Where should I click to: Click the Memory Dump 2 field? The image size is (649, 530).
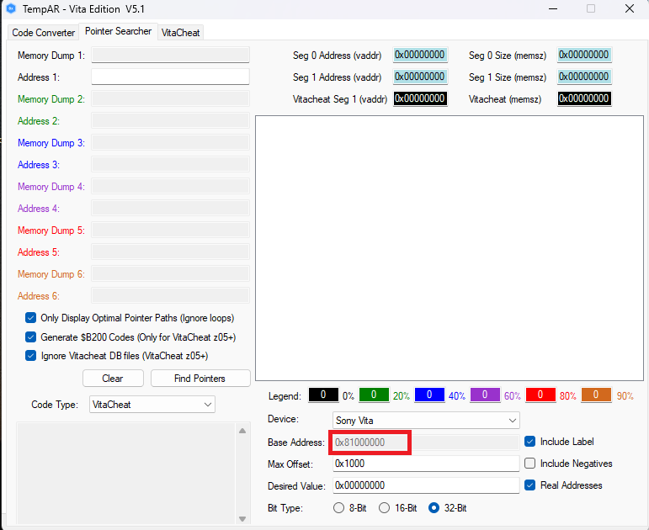(x=170, y=99)
